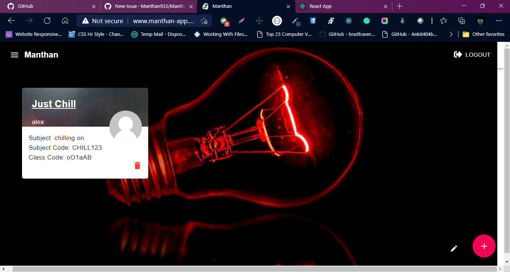
Task: Open GitHub bradtraver bookmark
Action: (347, 34)
